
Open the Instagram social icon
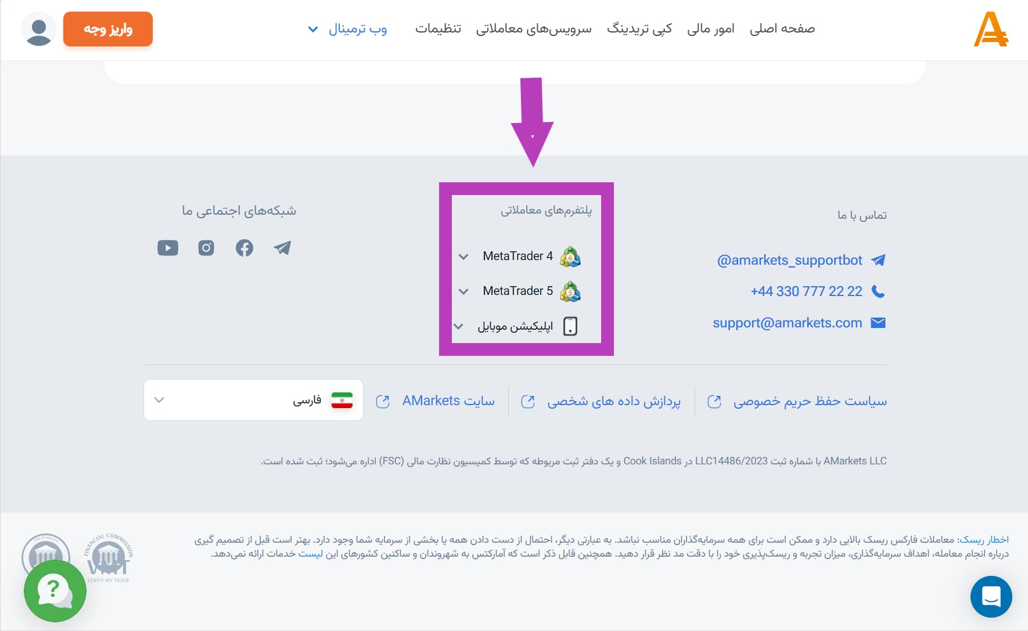[206, 248]
